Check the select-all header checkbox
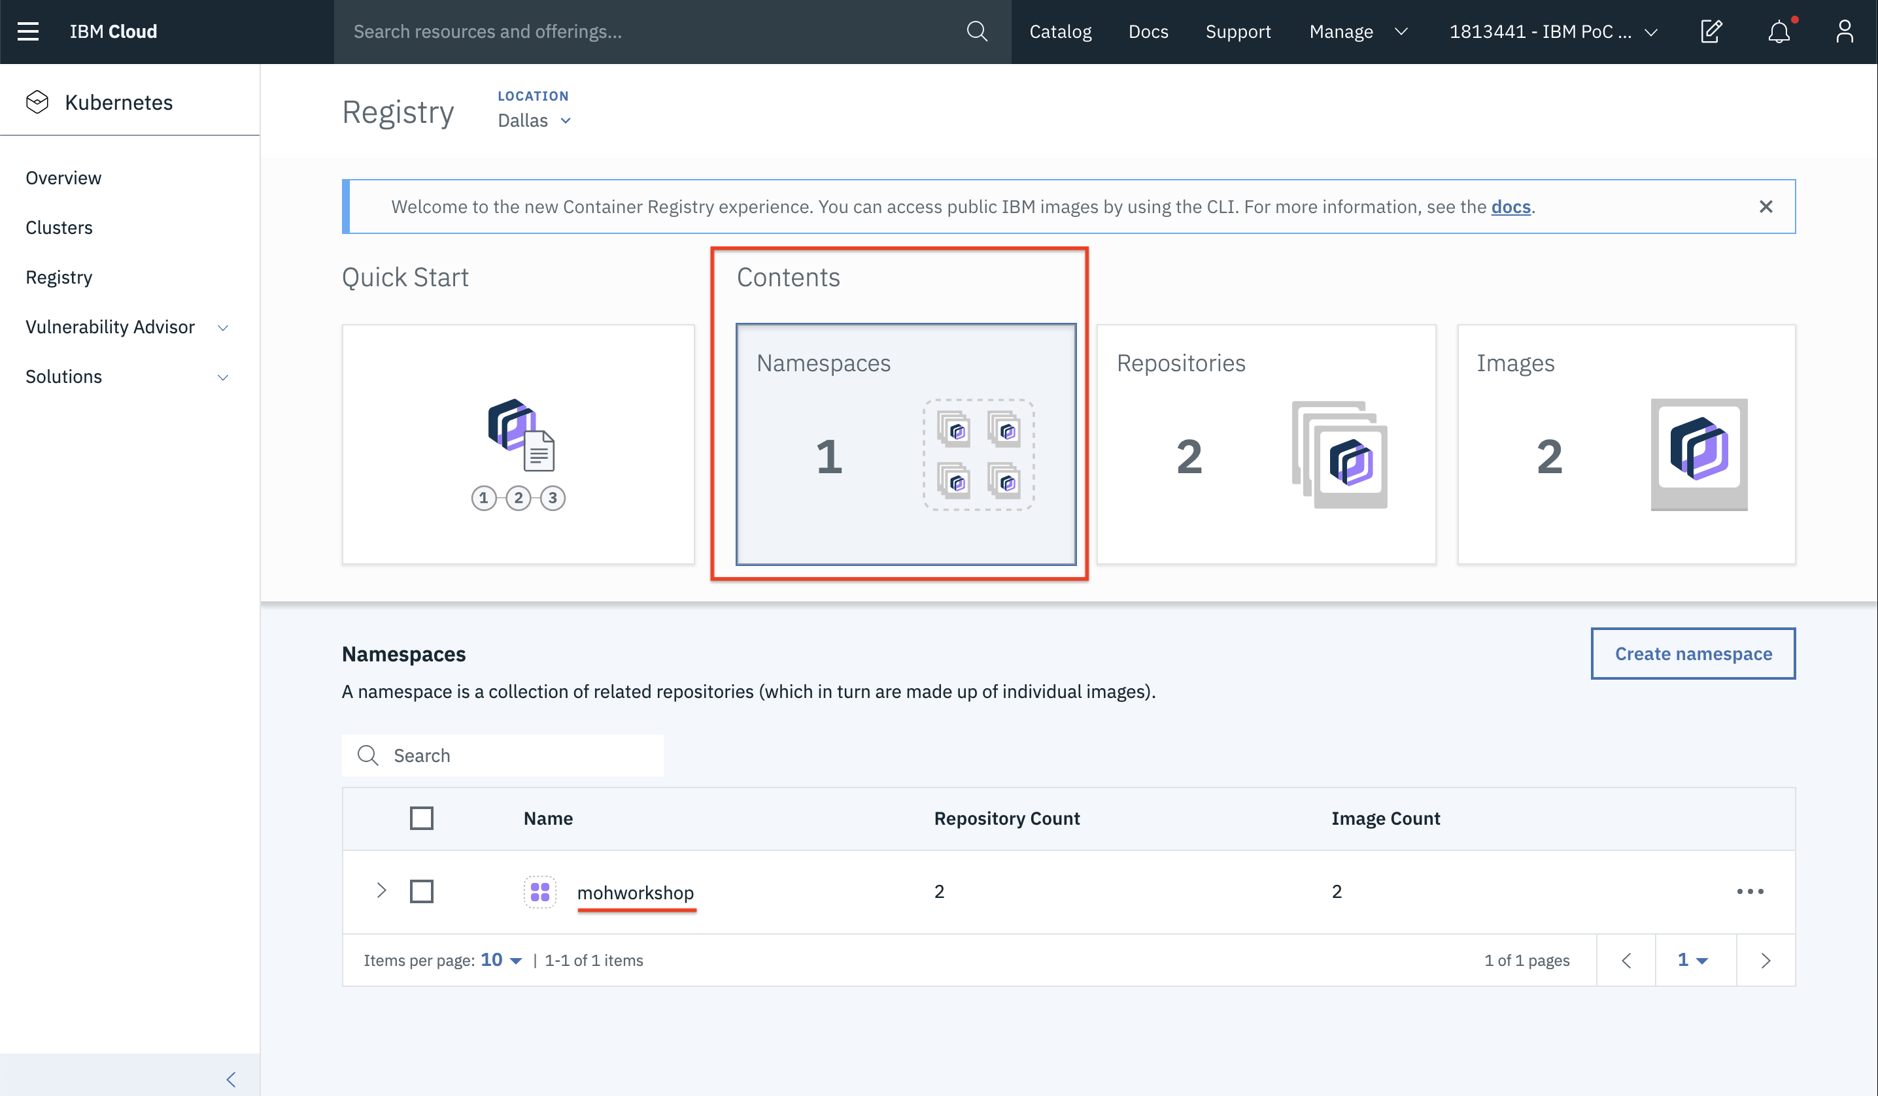The height and width of the screenshot is (1096, 1878). [420, 818]
